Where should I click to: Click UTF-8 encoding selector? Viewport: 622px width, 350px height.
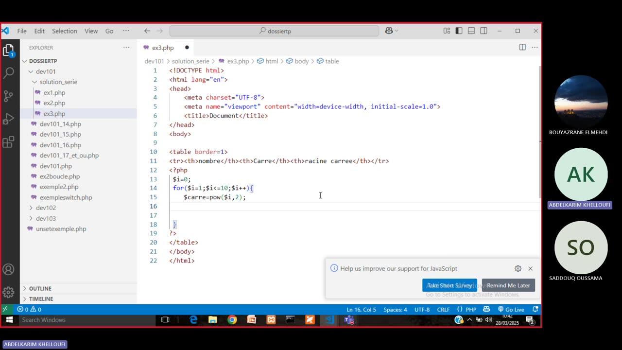tap(422, 309)
